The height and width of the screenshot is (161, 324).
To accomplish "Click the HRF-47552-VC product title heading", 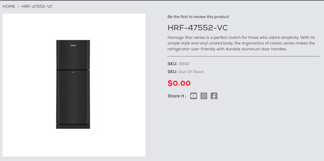I will [198, 28].
